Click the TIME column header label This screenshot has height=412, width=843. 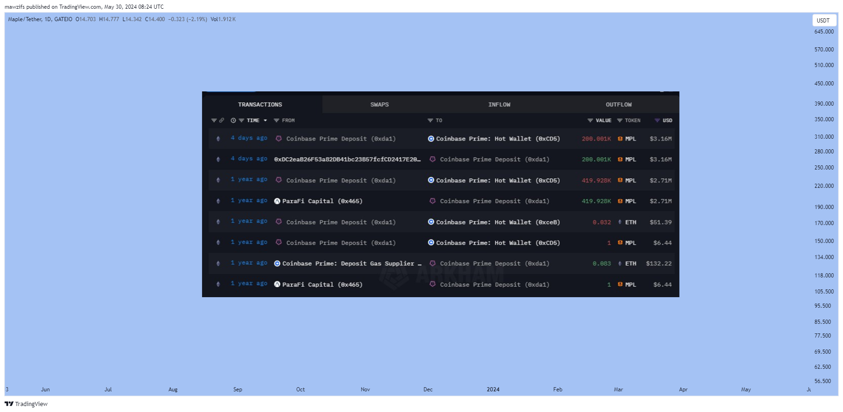click(253, 120)
